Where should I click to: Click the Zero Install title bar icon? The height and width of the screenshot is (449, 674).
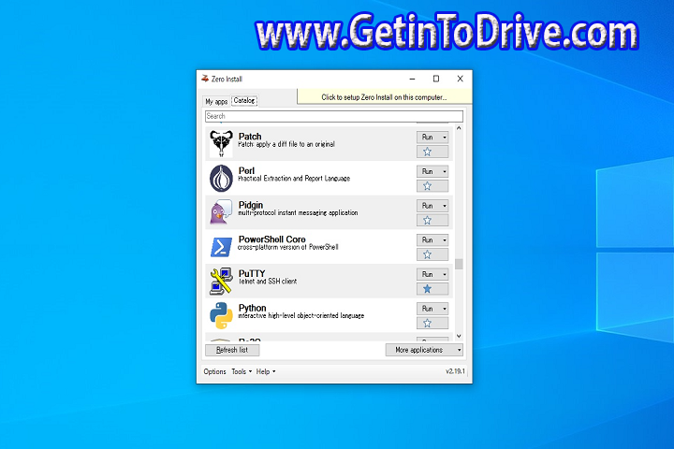(x=205, y=79)
